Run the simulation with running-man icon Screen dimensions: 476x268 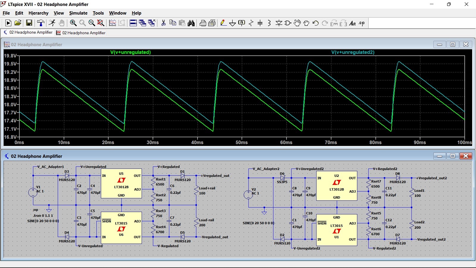click(x=52, y=23)
